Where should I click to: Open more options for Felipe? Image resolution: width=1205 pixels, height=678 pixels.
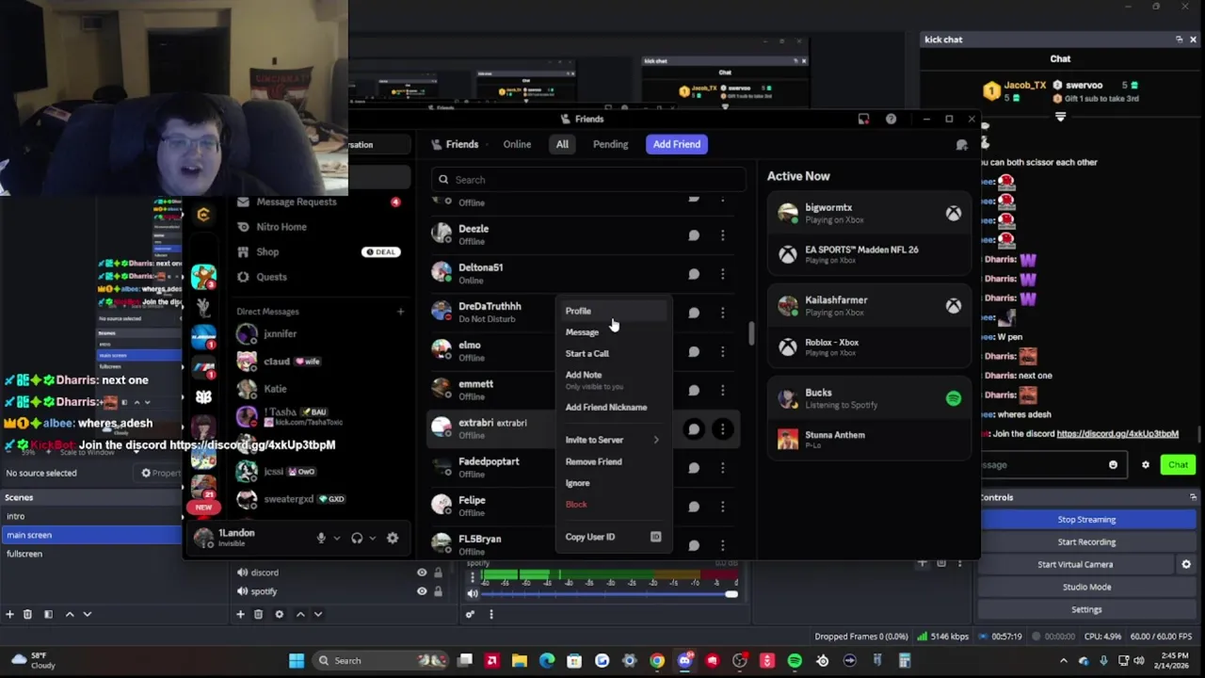click(x=722, y=507)
